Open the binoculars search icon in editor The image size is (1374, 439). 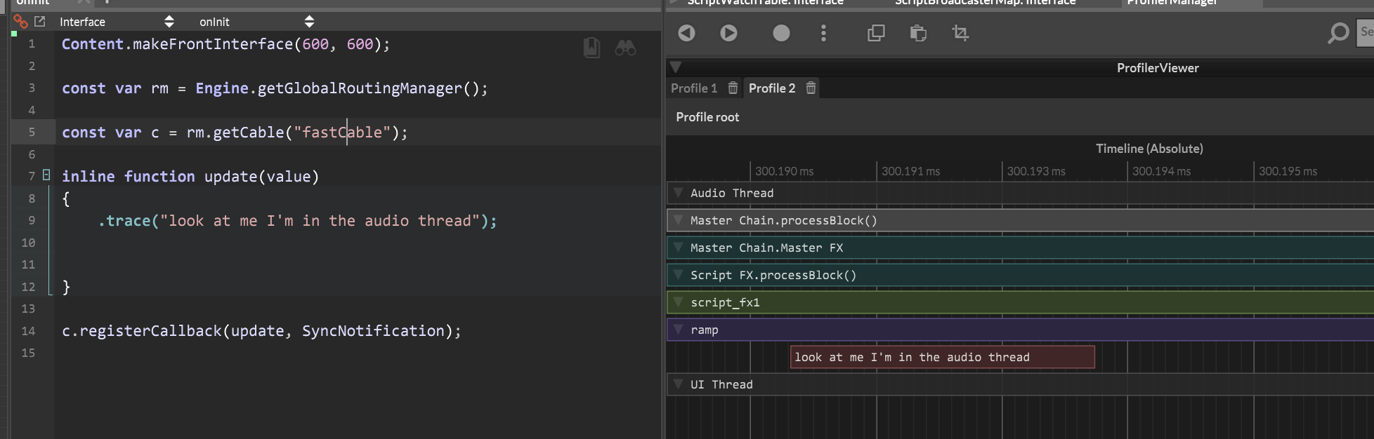625,48
